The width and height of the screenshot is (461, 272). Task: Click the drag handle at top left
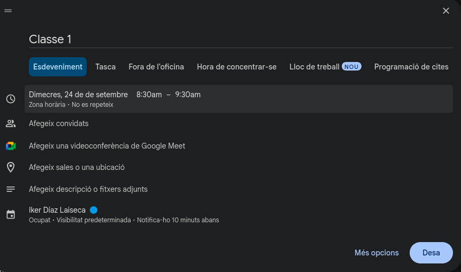8,11
